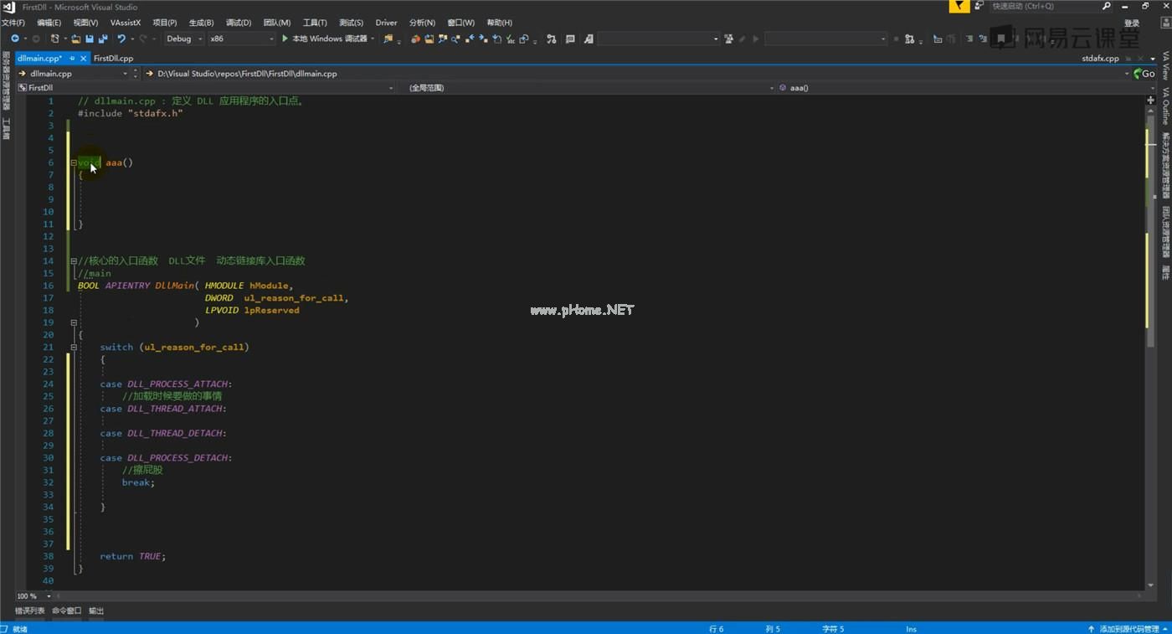Open the 生成(B) menu
Screen dimensions: 1172x634
(x=201, y=23)
